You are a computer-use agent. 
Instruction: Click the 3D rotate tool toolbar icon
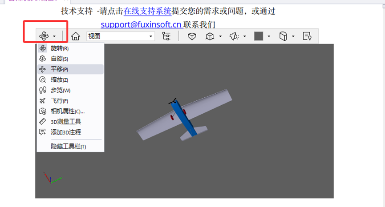(44, 36)
